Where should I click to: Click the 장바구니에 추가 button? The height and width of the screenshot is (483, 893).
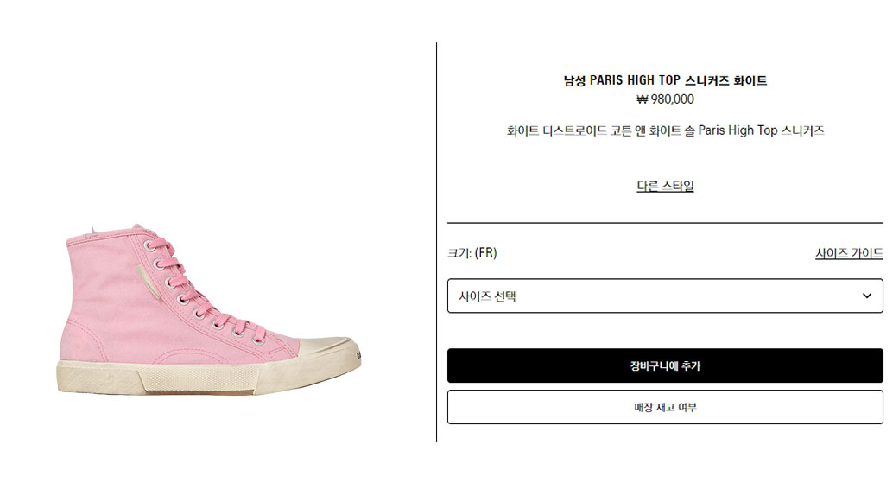tap(665, 365)
